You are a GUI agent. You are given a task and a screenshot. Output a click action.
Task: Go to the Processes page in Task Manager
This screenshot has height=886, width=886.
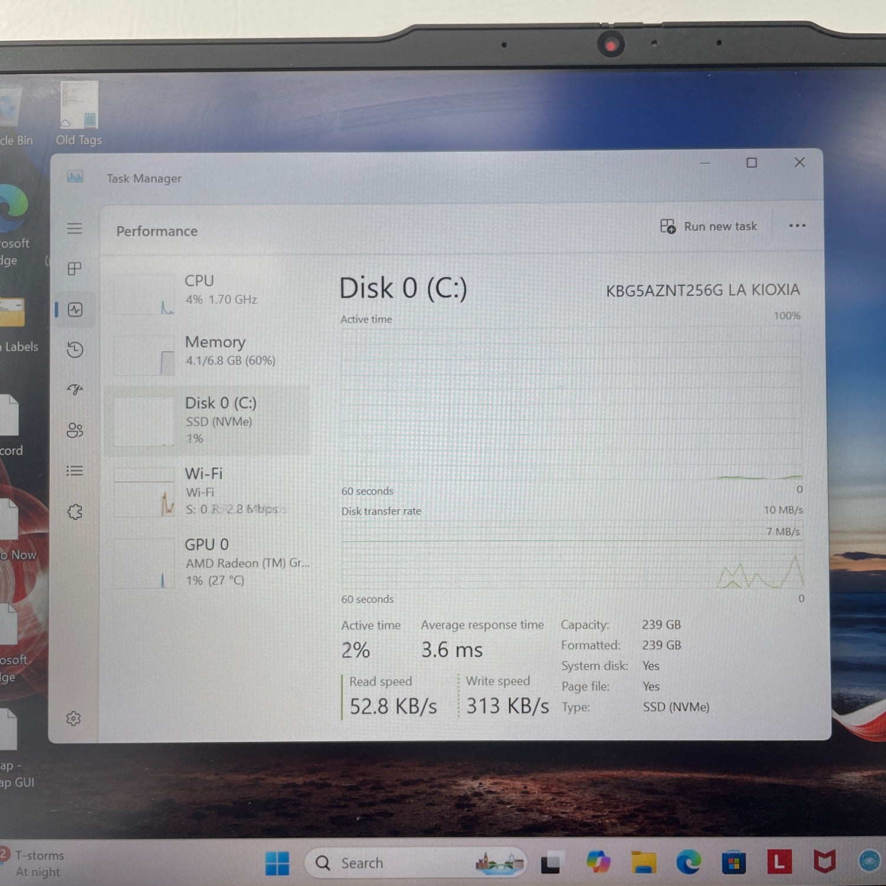(74, 269)
